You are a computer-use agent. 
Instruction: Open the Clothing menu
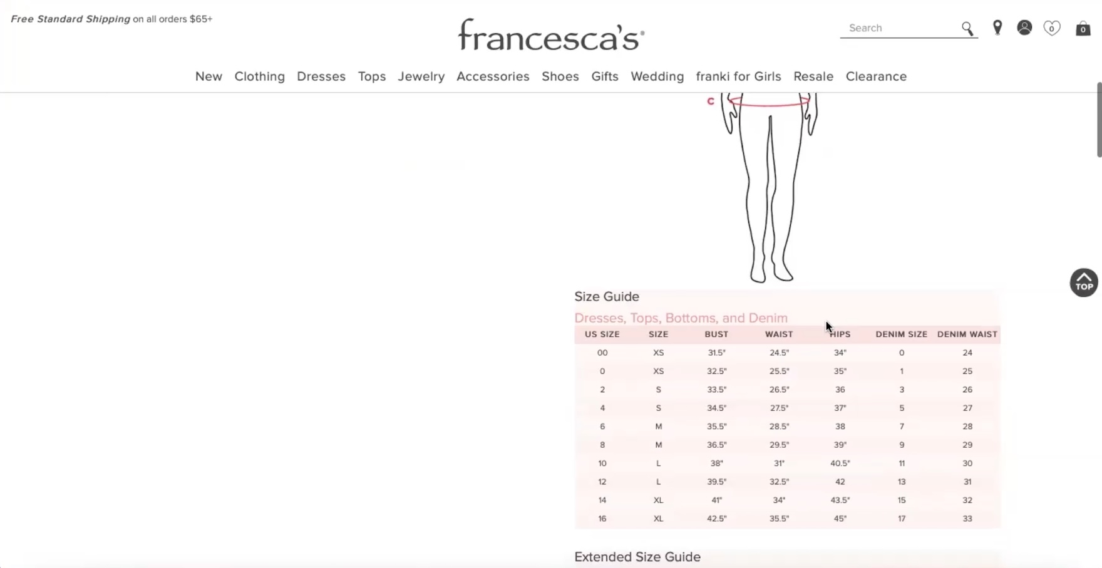tap(259, 76)
